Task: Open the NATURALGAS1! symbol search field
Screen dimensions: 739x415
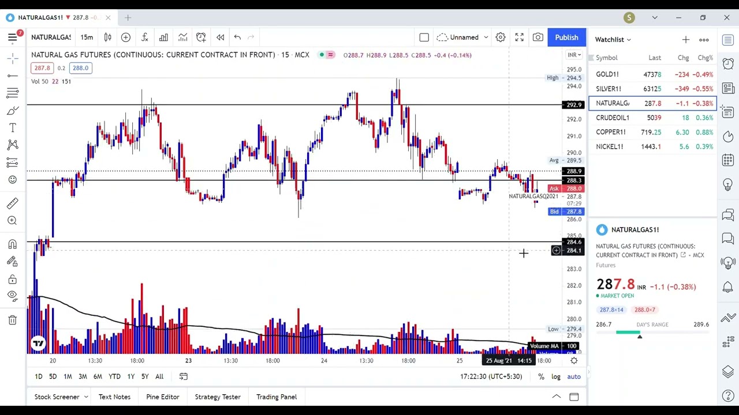Action: 51,37
